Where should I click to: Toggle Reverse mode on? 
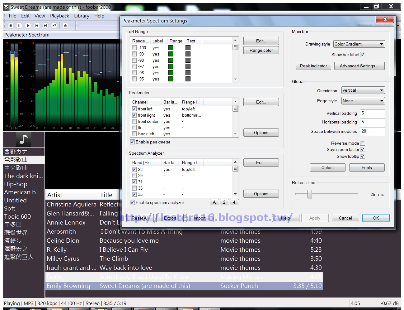click(363, 143)
